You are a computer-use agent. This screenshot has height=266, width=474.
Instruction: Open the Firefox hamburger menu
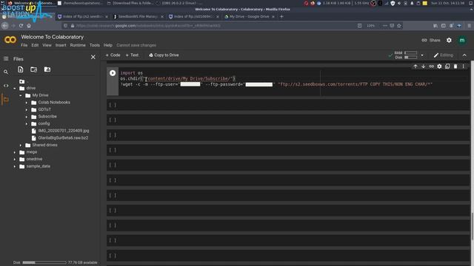(469, 26)
